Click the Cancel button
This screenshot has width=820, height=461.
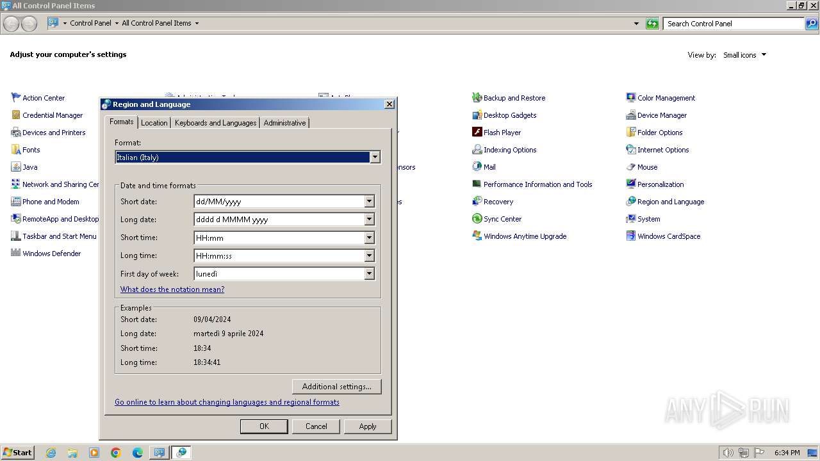coord(316,426)
